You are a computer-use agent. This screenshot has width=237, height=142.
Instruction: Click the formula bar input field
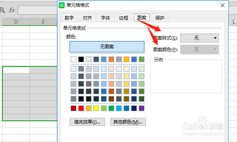pos(37,10)
